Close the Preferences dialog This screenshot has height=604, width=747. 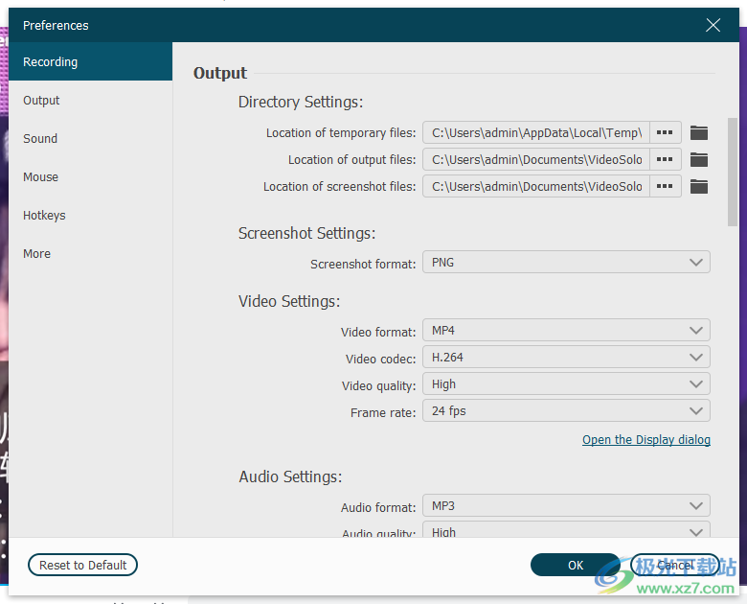point(713,25)
